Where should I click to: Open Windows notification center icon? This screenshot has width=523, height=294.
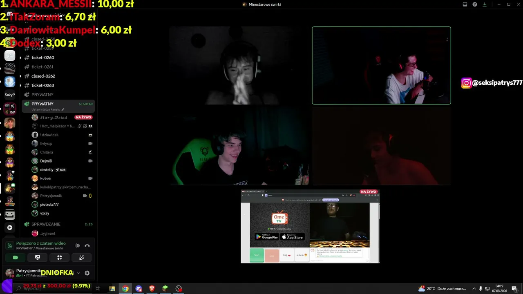click(x=514, y=289)
